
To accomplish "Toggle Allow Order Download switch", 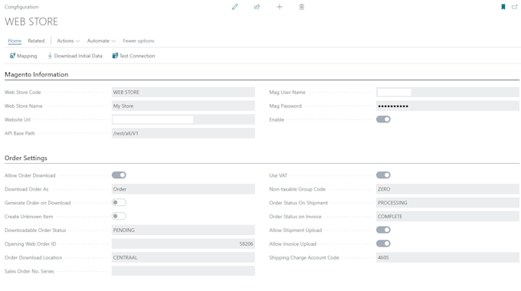I will coord(119,175).
